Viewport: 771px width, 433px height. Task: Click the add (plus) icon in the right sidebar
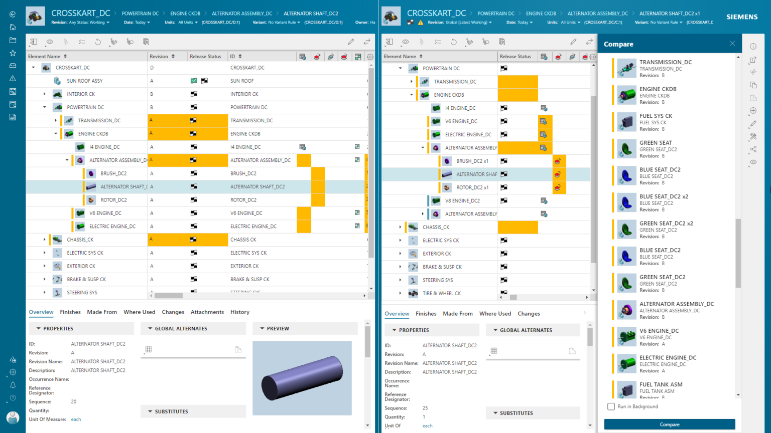click(x=752, y=110)
